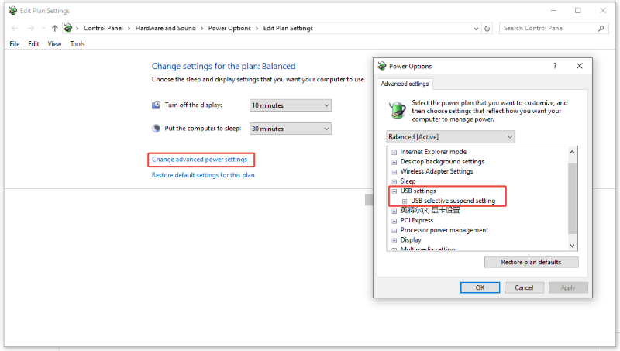Expand the Sleep node

(x=394, y=182)
